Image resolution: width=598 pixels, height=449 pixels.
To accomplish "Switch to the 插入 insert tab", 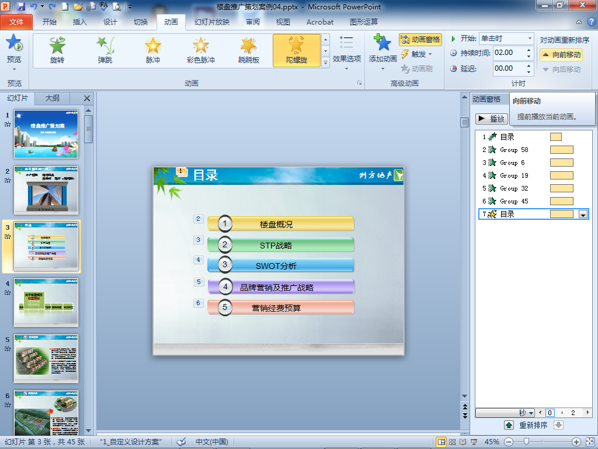I will click(x=79, y=22).
